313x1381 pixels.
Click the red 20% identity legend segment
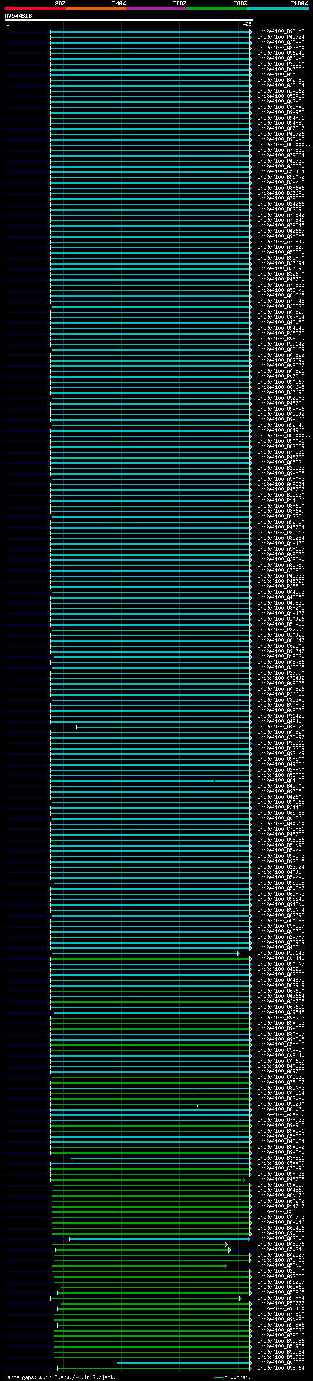(35, 9)
